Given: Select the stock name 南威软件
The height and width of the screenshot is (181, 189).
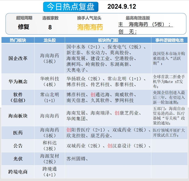Looking at the screenshot, I should point(124,95).
